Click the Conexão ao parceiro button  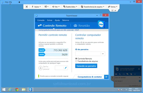tap(86, 66)
